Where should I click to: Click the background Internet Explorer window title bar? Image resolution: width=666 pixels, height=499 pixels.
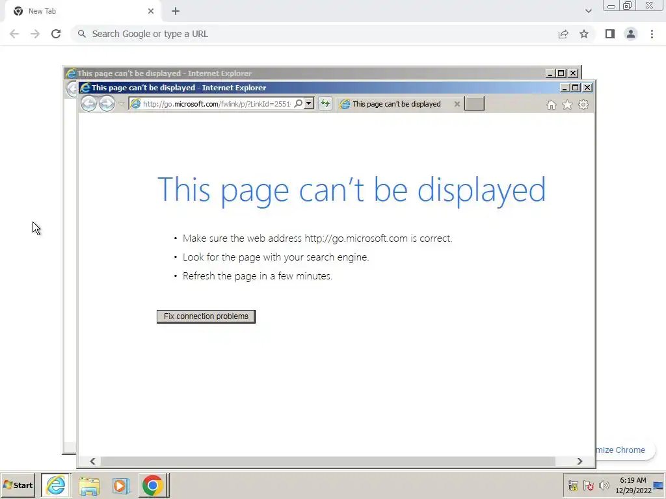pyautogui.click(x=306, y=73)
